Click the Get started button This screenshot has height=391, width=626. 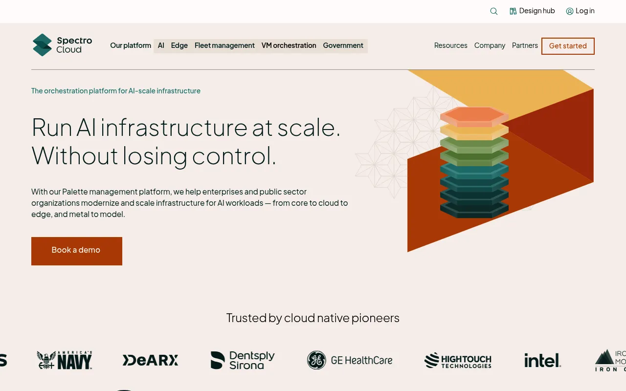(568, 46)
